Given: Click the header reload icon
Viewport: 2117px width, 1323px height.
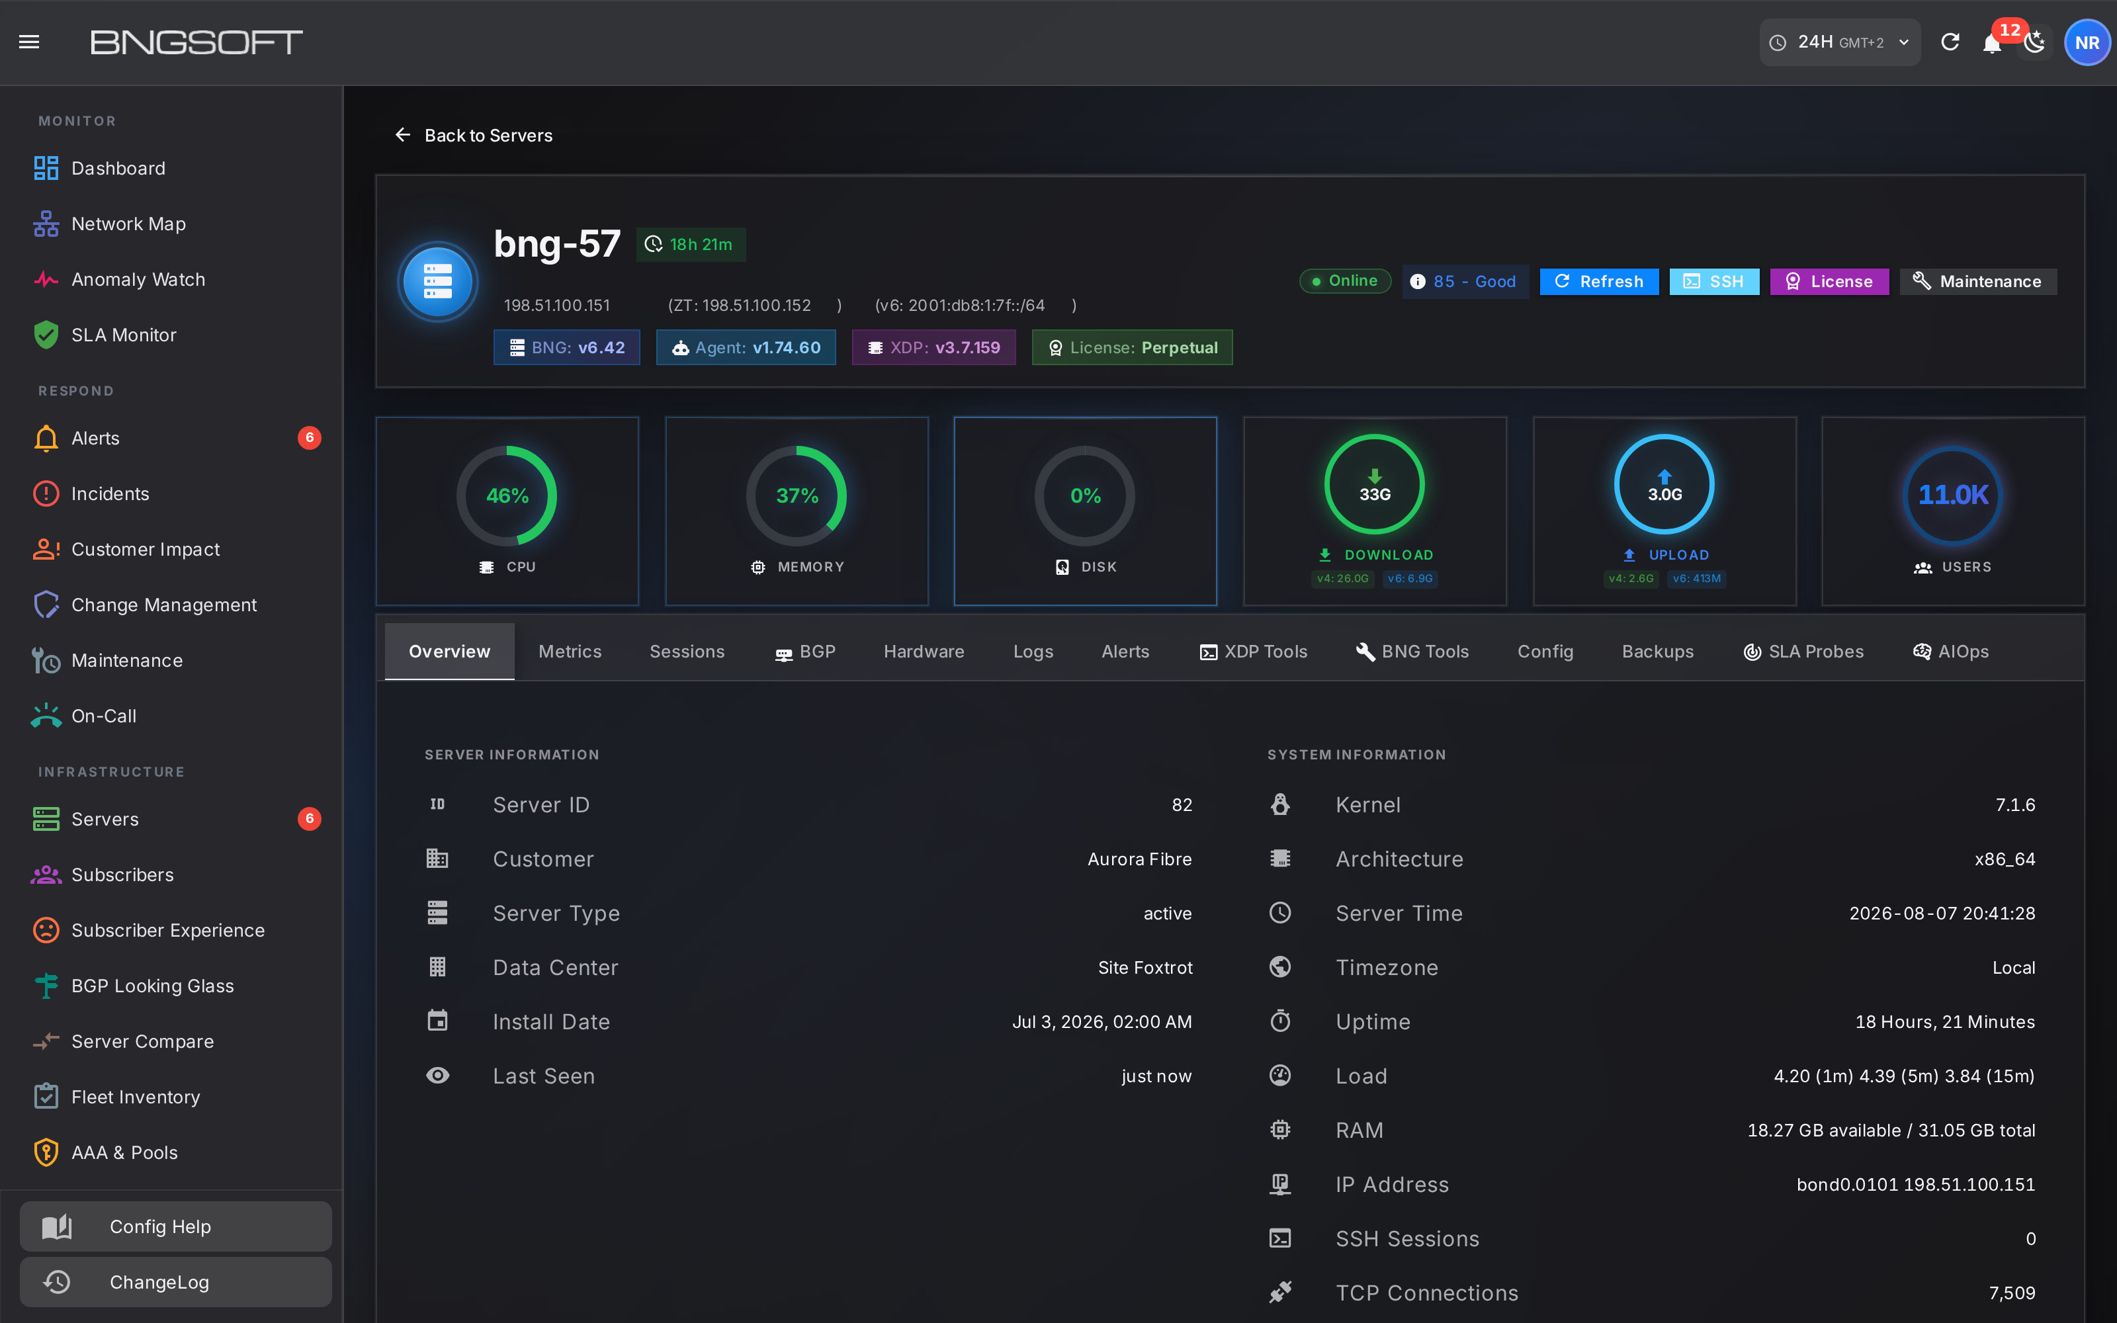Looking at the screenshot, I should pos(1950,42).
